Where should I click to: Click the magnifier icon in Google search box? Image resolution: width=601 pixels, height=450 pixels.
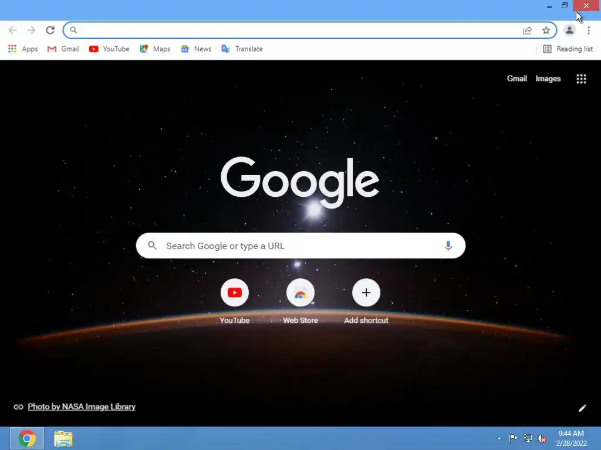(152, 246)
